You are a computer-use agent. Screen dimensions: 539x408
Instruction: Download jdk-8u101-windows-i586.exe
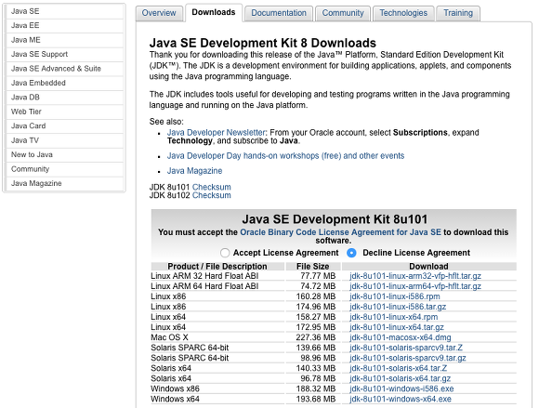(401, 389)
